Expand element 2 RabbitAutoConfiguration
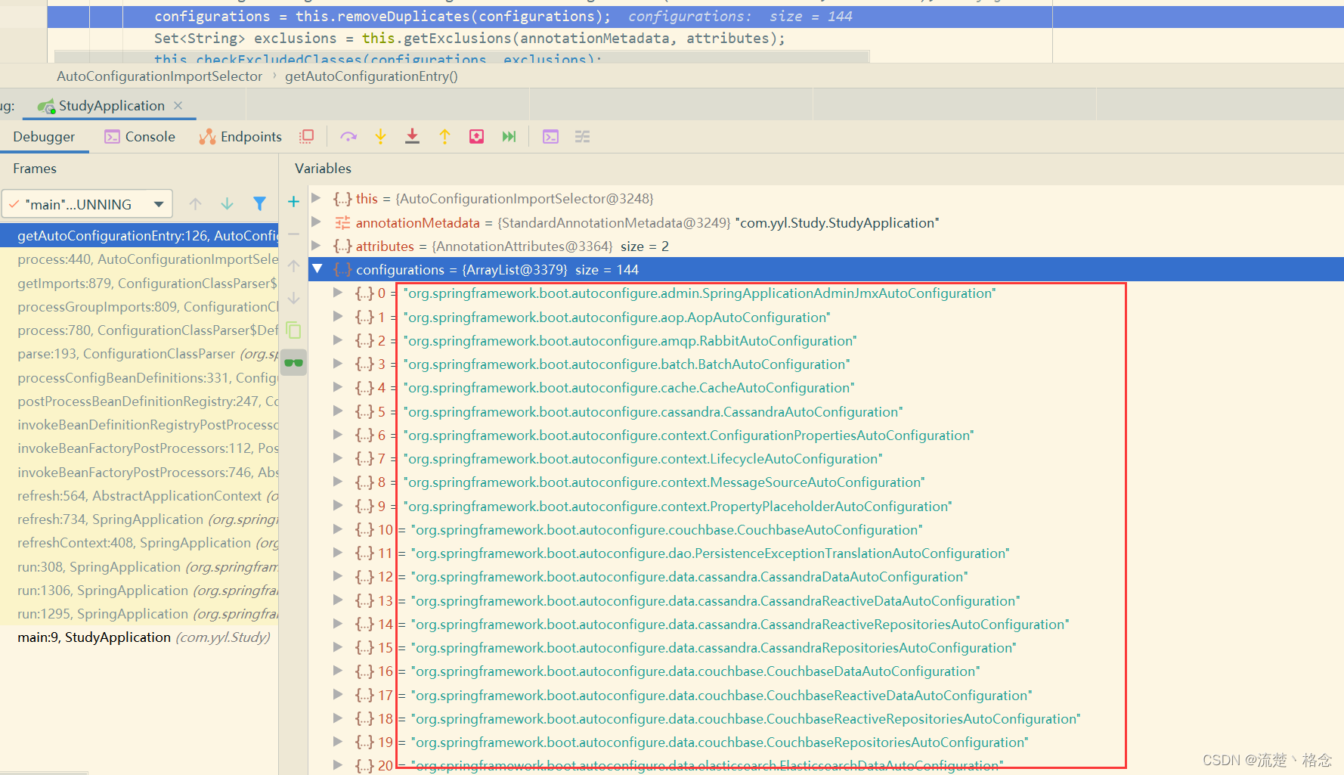The width and height of the screenshot is (1344, 775). [338, 340]
